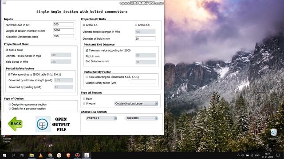Click the Java window title icon

4,3
